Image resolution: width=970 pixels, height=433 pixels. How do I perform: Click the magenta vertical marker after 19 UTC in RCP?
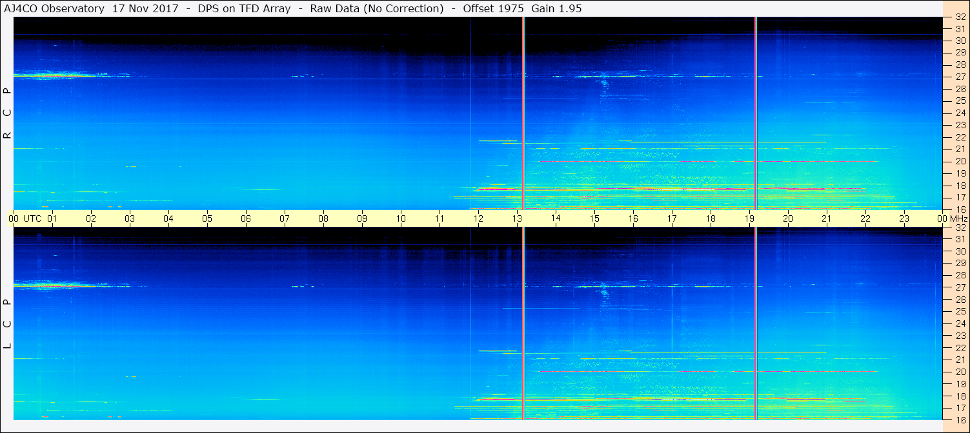pyautogui.click(x=755, y=113)
